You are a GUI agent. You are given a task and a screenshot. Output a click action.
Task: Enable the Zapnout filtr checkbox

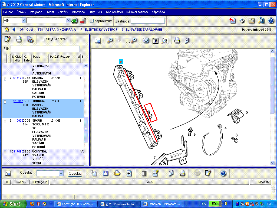[92, 21]
